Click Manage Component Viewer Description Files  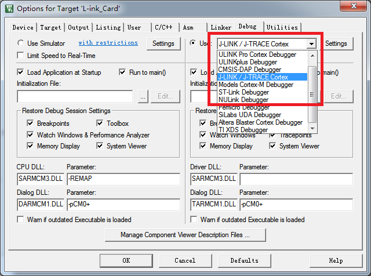[185, 235]
